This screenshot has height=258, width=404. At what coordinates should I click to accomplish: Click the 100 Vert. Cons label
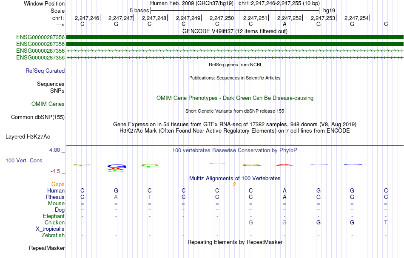pyautogui.click(x=24, y=160)
